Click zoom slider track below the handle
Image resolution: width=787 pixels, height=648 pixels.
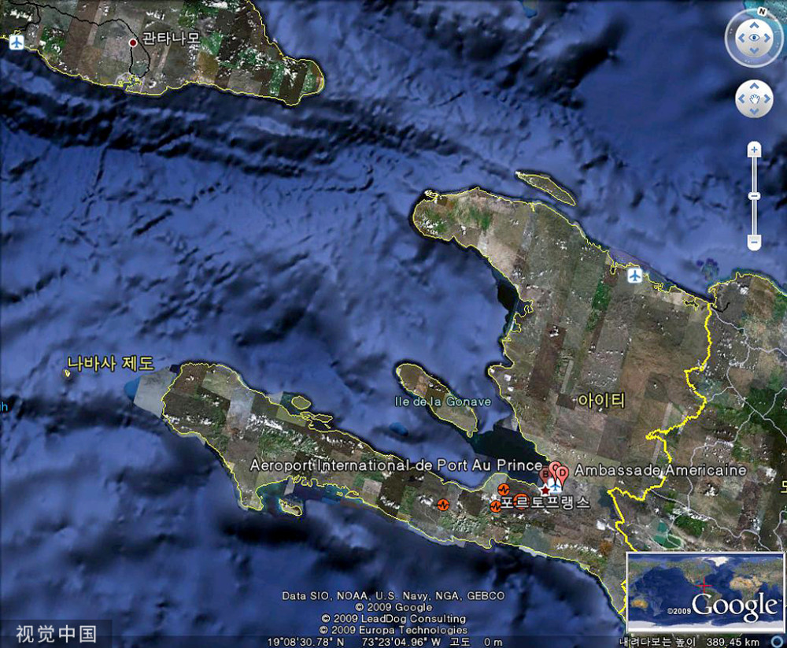pyautogui.click(x=754, y=217)
